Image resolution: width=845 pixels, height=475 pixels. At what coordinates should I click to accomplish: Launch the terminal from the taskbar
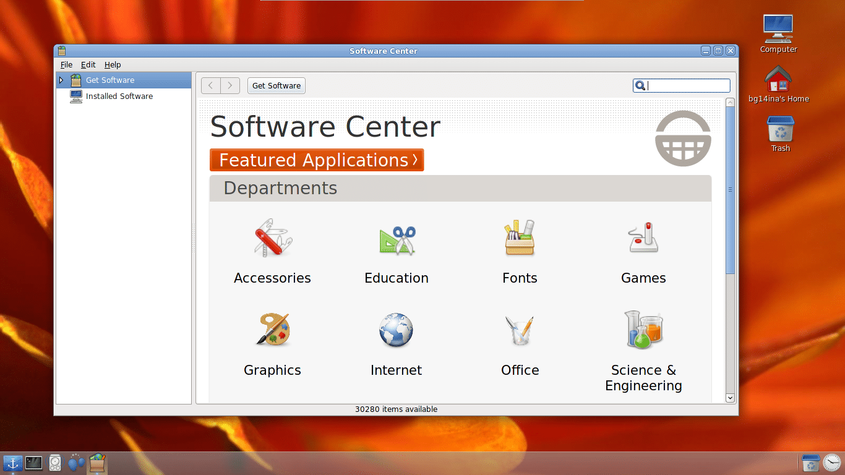(x=33, y=462)
